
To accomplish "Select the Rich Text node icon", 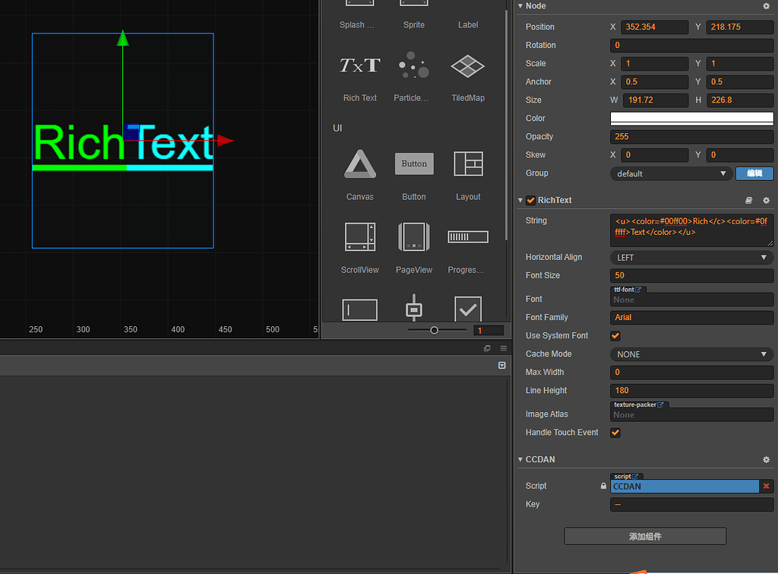I will pos(359,65).
